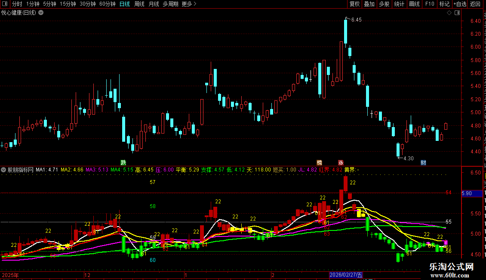Open the 多周期 multi-period view
The height and width of the screenshot is (280, 486).
coord(170,4)
